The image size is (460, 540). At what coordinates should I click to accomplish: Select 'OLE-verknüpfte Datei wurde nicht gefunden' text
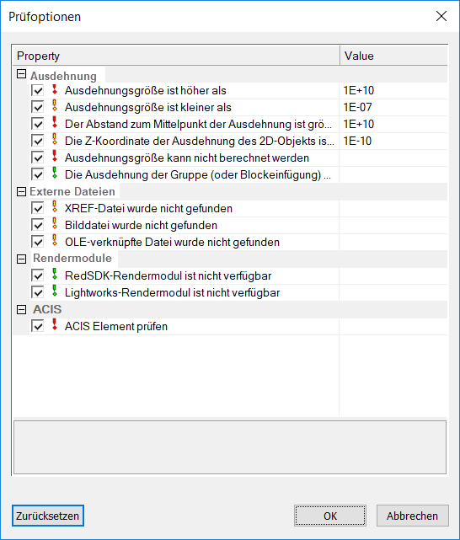(172, 243)
